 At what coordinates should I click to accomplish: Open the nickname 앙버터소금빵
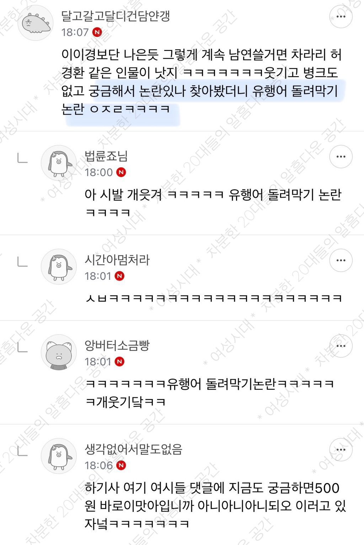point(117,345)
